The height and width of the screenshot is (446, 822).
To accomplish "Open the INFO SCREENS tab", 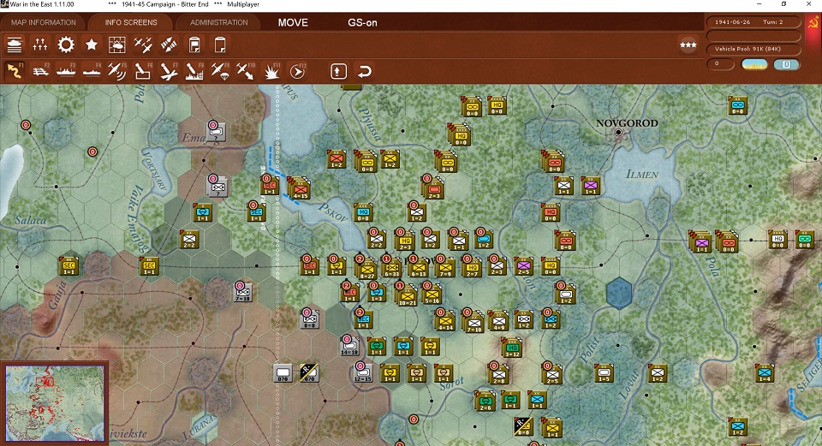I will tap(130, 22).
